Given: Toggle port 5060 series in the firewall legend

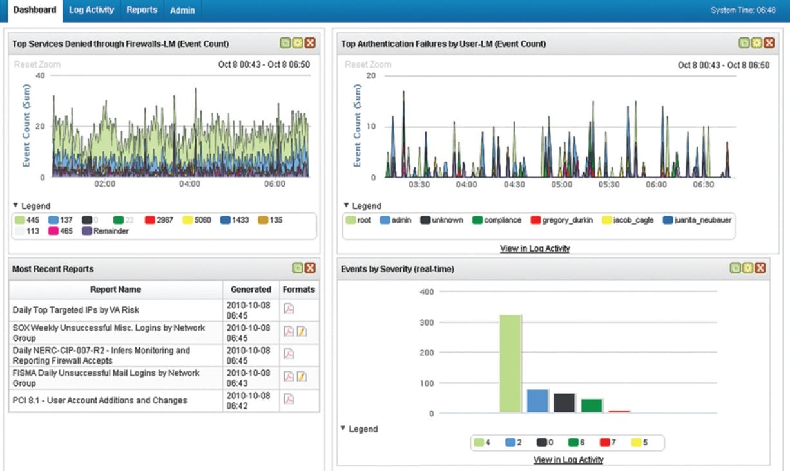Looking at the screenshot, I should pyautogui.click(x=197, y=220).
